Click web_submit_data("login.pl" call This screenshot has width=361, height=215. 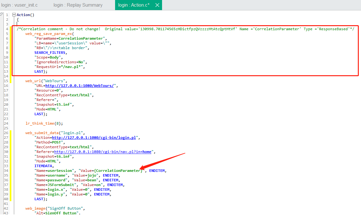pos(55,133)
